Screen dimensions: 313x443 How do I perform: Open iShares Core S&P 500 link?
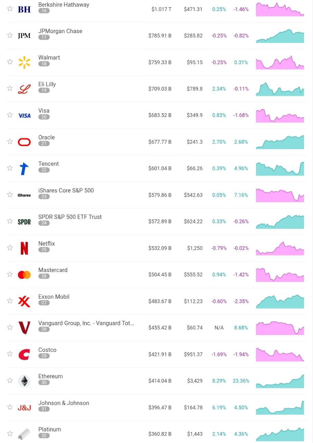tap(66, 190)
